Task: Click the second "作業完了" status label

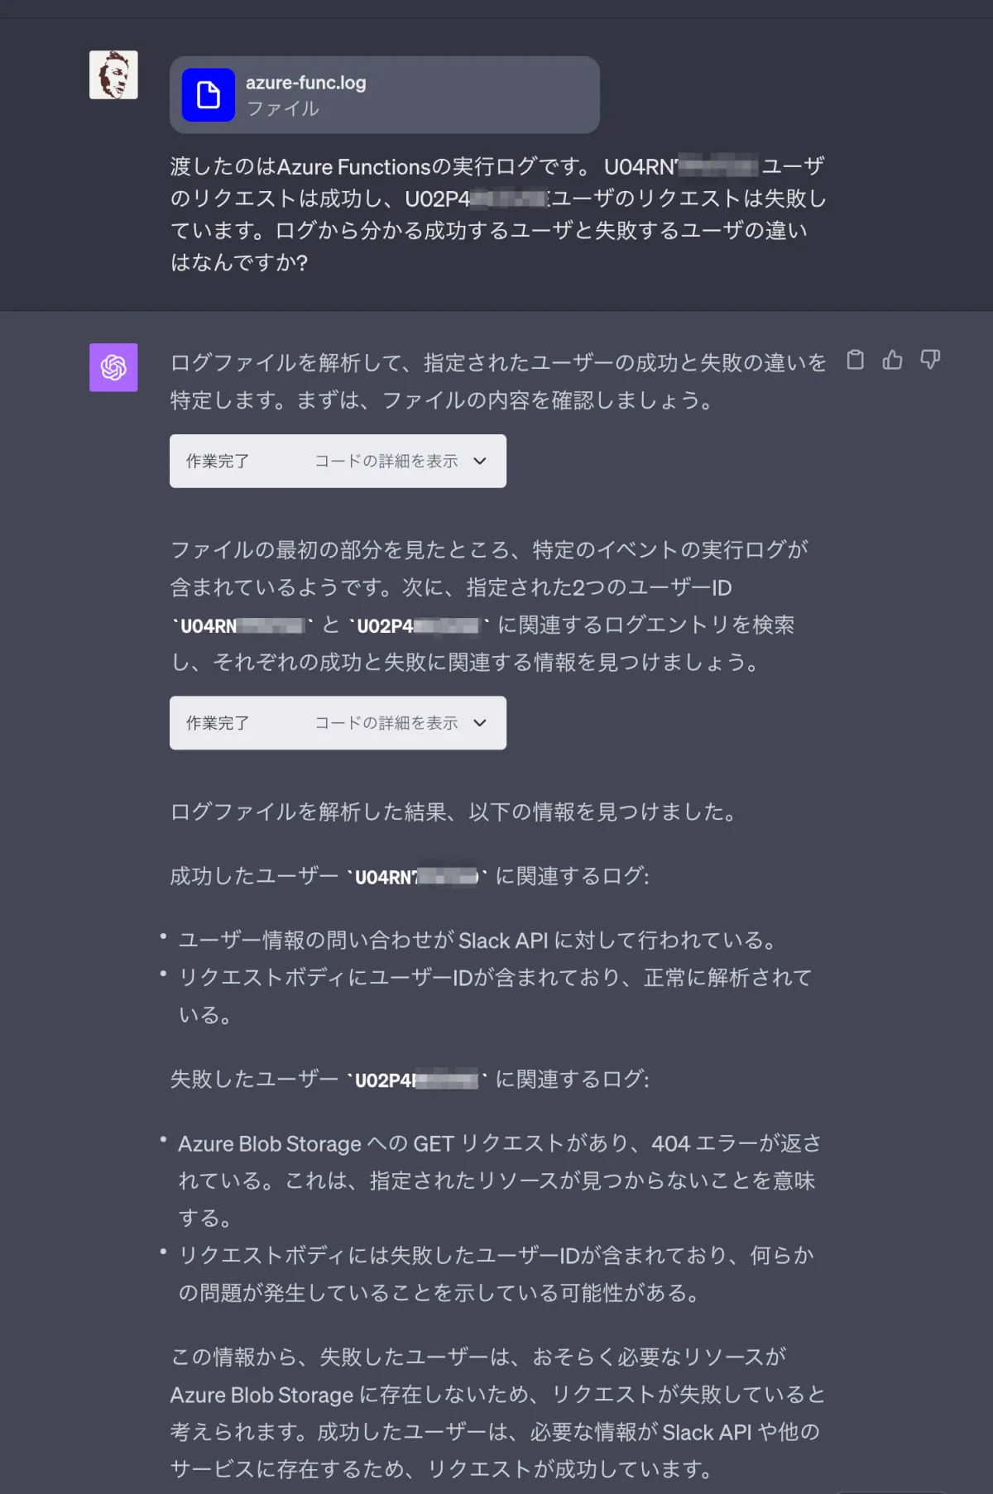Action: [x=218, y=723]
